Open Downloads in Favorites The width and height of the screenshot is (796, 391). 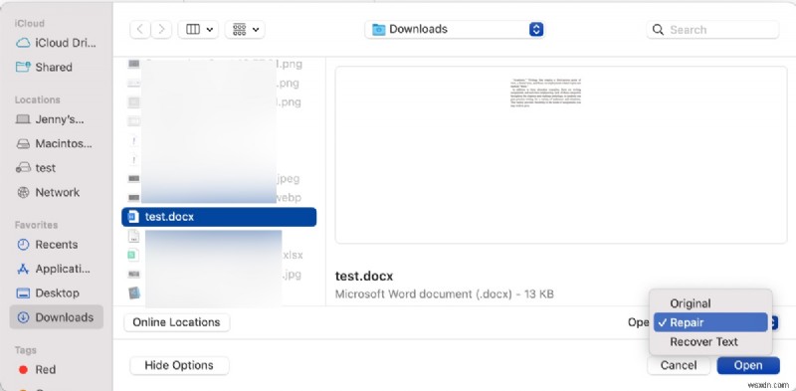click(57, 317)
